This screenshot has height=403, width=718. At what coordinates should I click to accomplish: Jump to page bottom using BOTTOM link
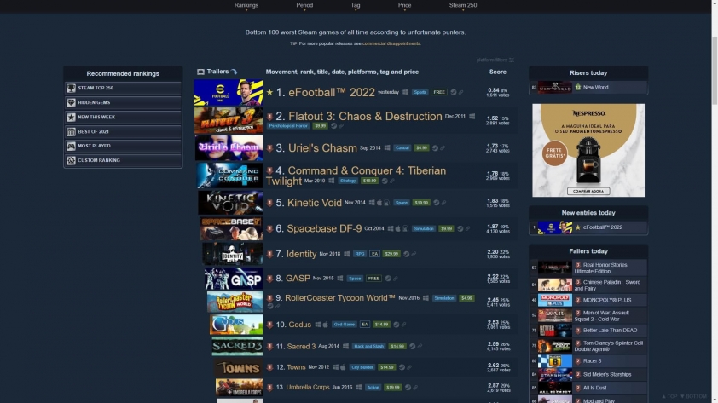coord(693,396)
